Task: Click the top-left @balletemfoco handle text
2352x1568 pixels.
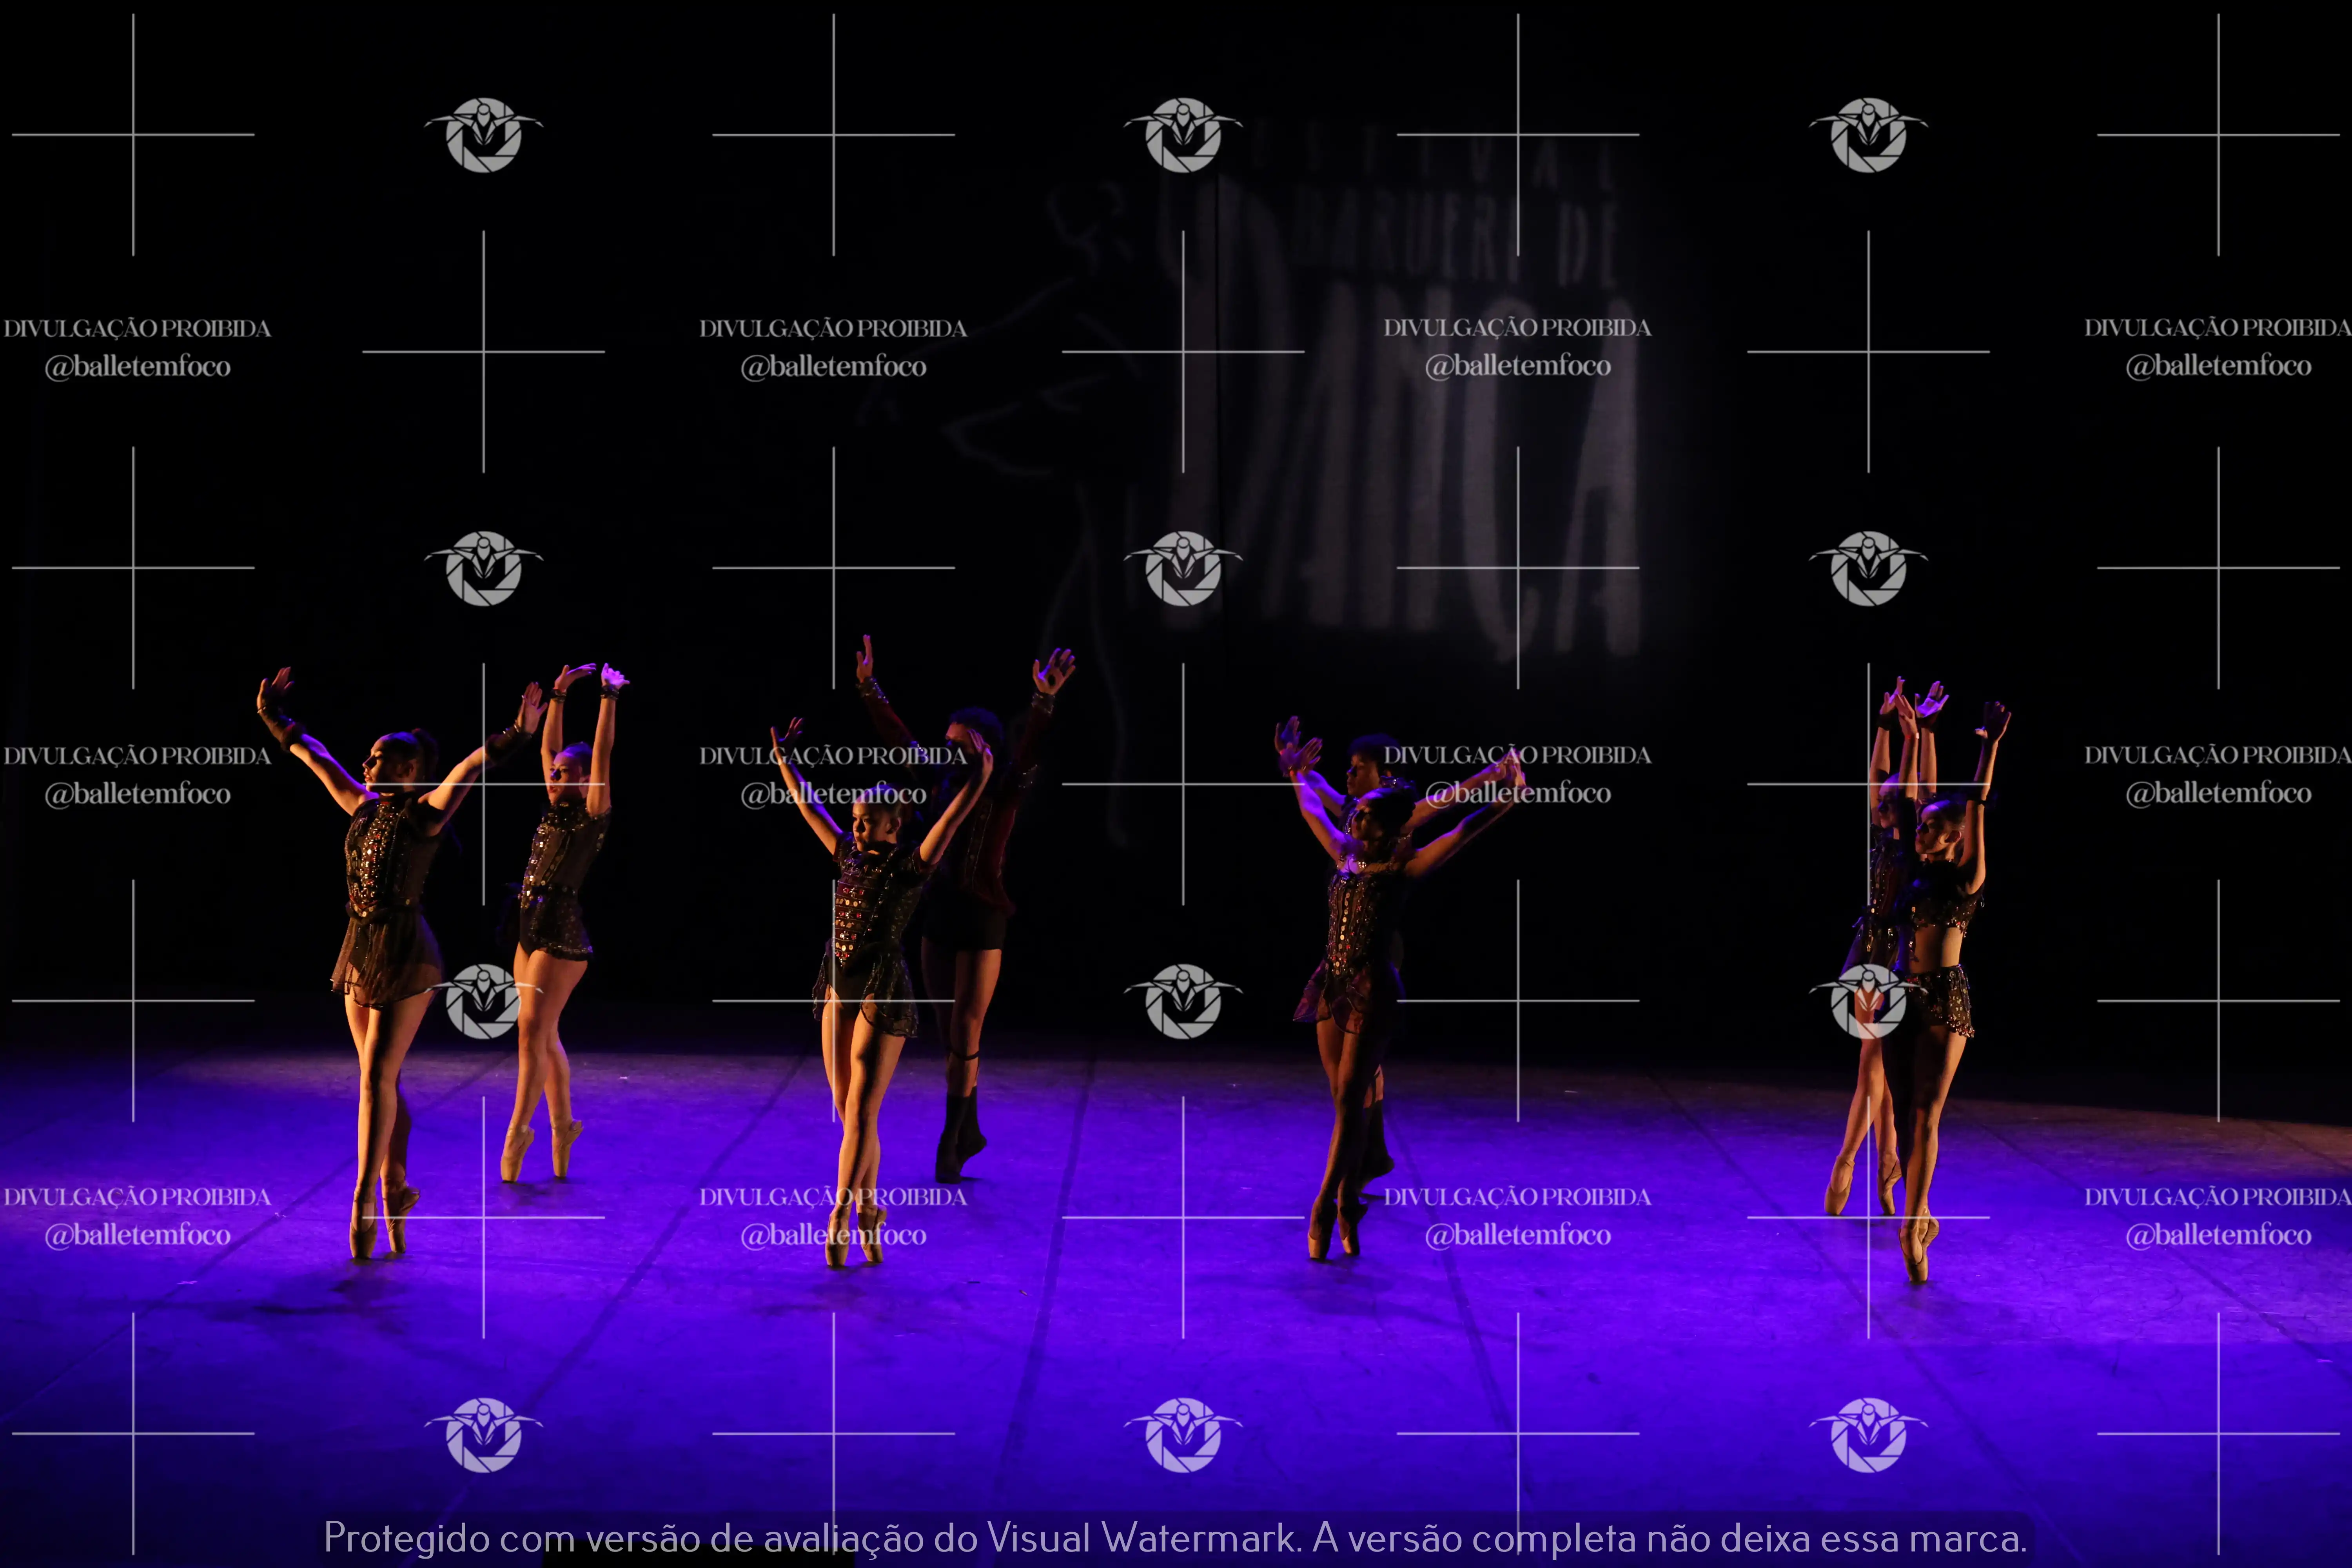Action: point(137,367)
